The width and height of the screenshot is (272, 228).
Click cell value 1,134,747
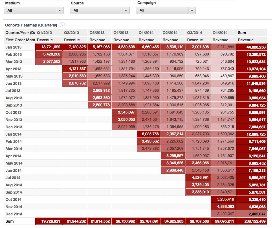[224, 120]
